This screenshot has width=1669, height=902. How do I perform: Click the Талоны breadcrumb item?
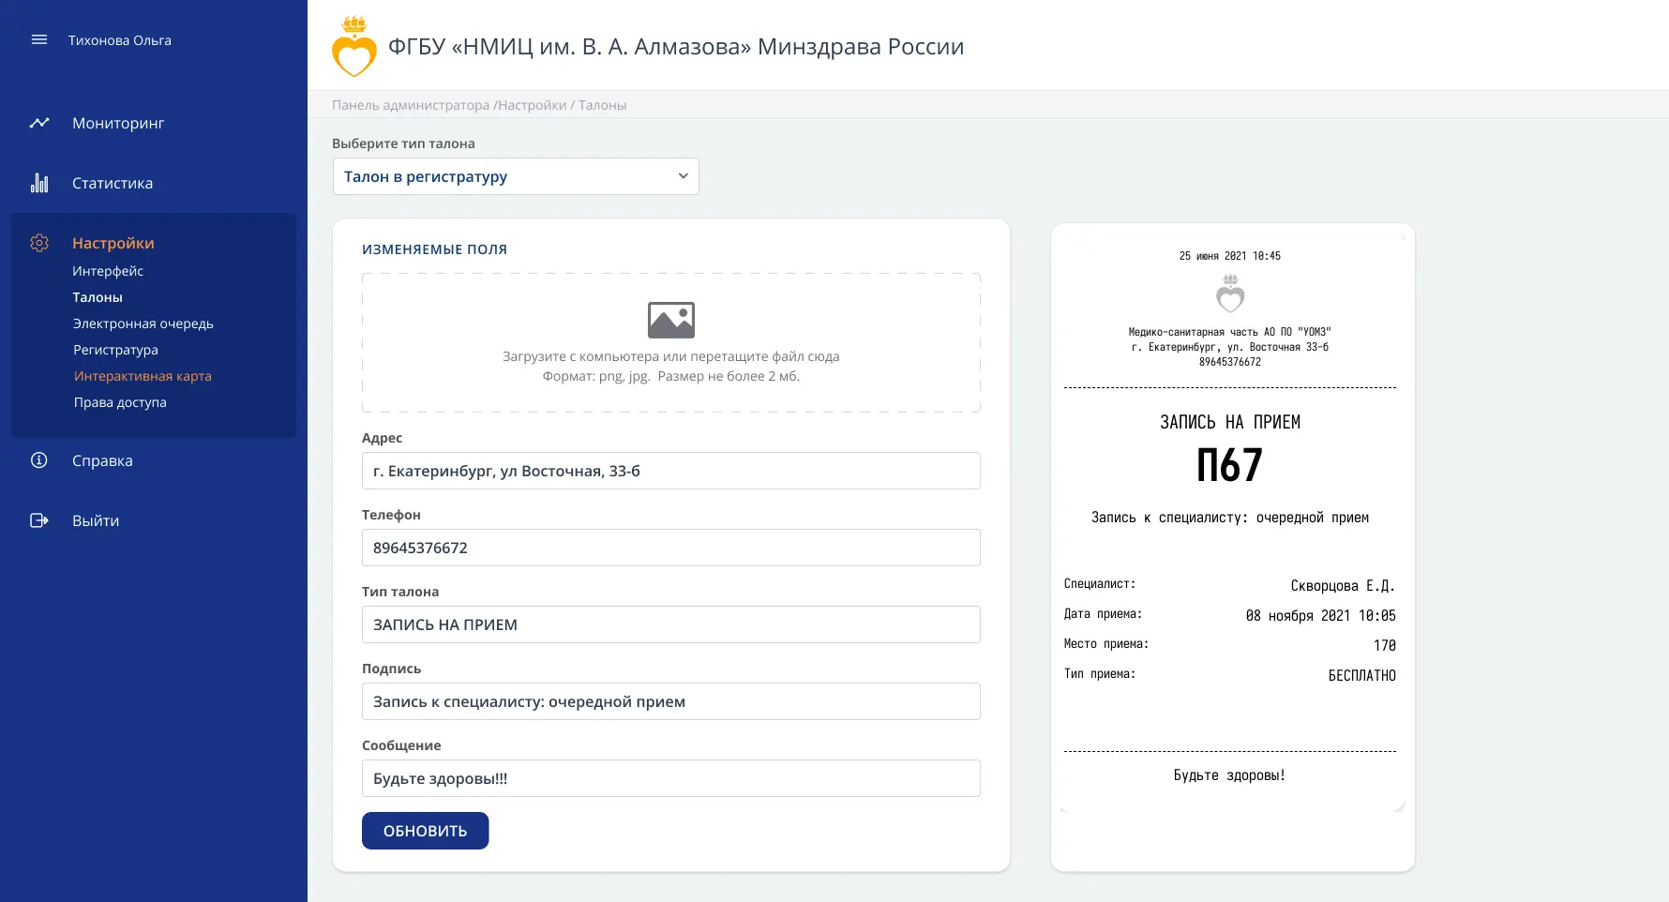point(602,105)
